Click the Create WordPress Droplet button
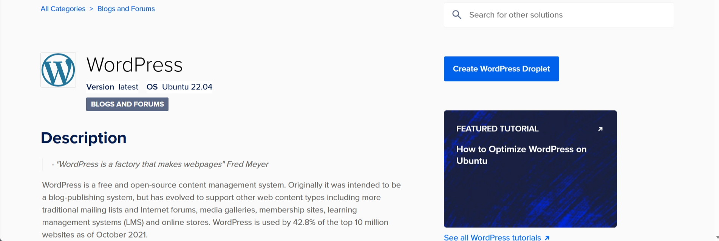 tap(501, 69)
